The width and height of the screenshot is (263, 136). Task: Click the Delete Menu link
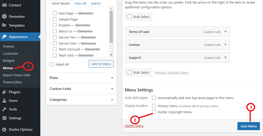(134, 126)
